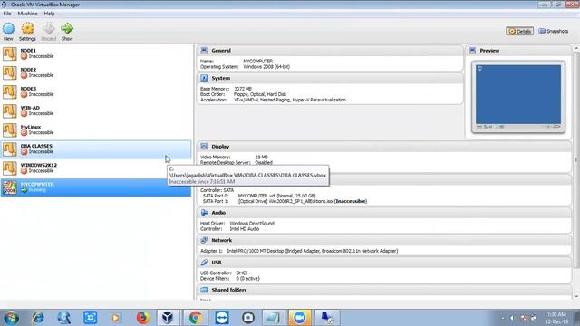Open Firefox from taskbar
Viewport: 580px width, 326px height.
[x=142, y=318]
